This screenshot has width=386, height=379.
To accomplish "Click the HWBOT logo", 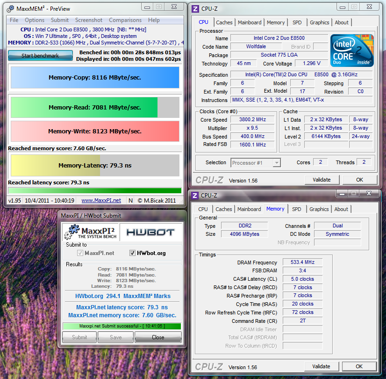I will coord(150,232).
